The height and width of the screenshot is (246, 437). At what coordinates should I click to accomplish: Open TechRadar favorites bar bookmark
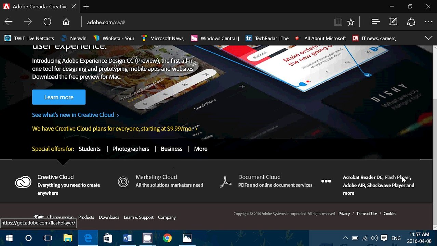267,38
